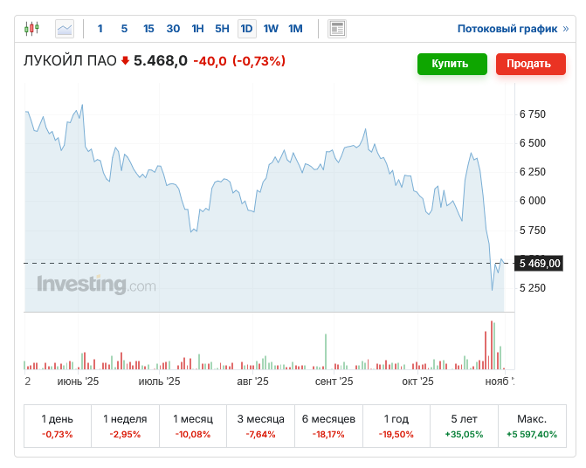Switch to the 1H interval
586x468 pixels.
pos(197,29)
